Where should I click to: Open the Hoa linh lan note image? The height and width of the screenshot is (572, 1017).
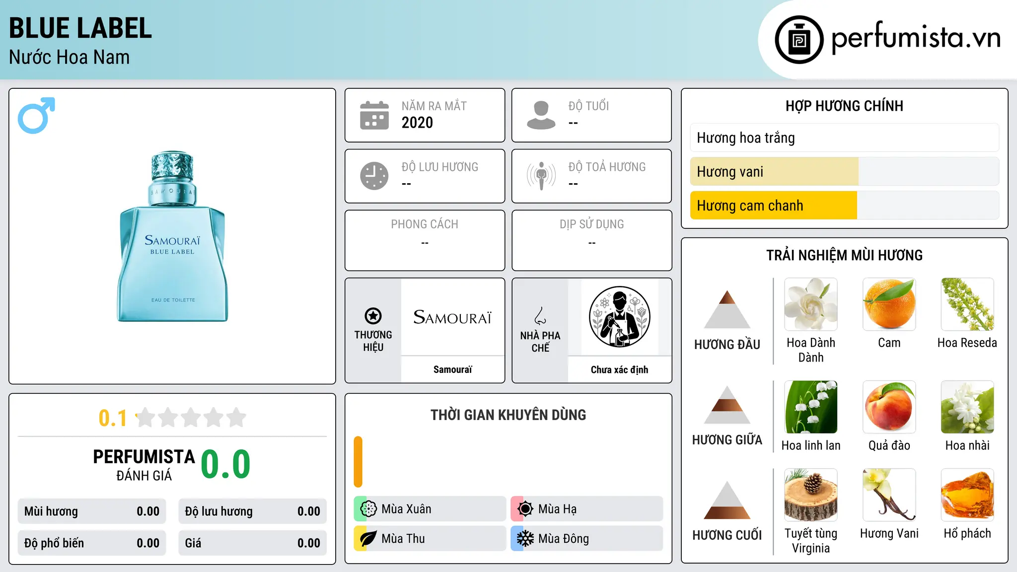[x=811, y=407]
